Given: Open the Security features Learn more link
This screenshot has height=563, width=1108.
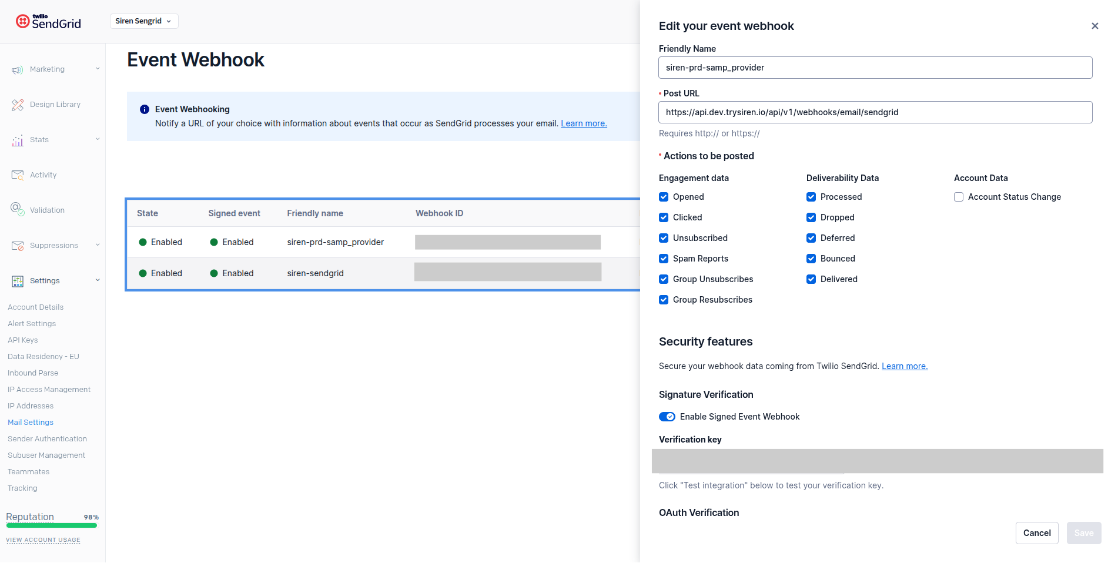Looking at the screenshot, I should pos(904,366).
